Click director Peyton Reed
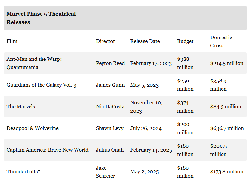The image size is (252, 186). coord(110,63)
